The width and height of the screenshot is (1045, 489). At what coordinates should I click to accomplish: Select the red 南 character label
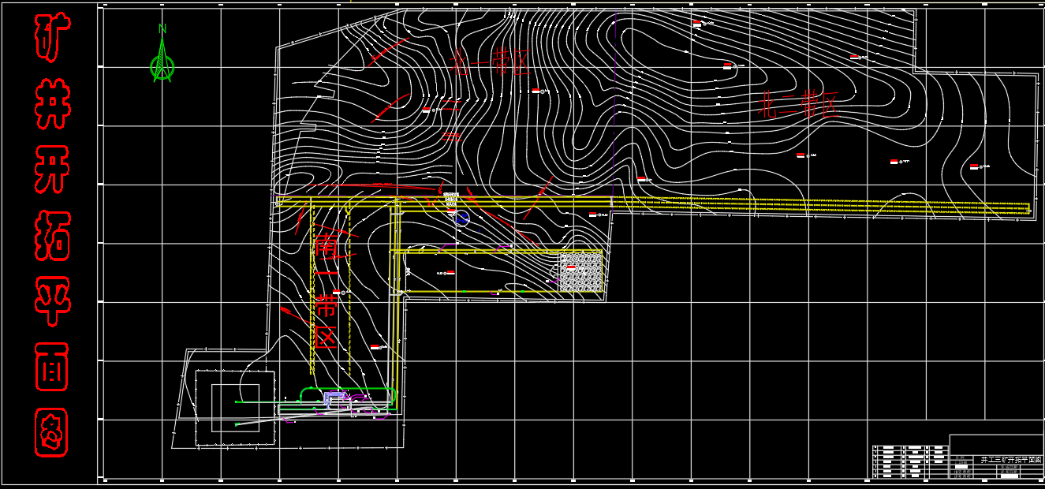point(326,245)
